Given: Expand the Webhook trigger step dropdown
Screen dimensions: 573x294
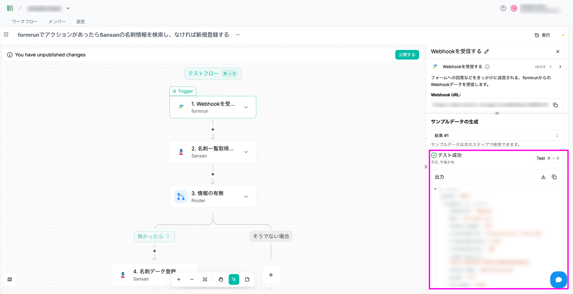Looking at the screenshot, I should [246, 107].
